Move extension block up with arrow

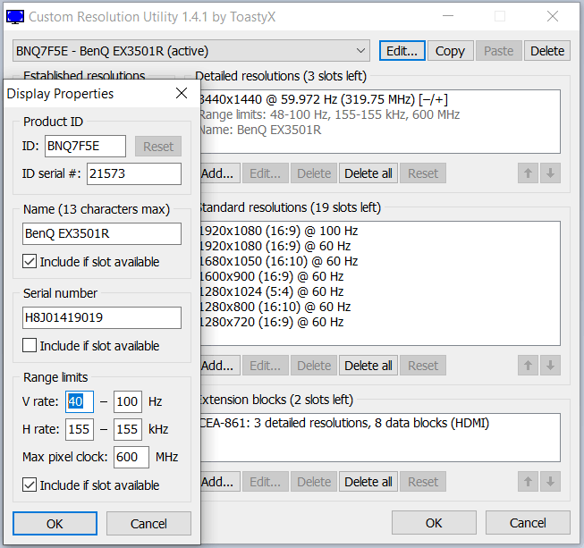tap(528, 482)
